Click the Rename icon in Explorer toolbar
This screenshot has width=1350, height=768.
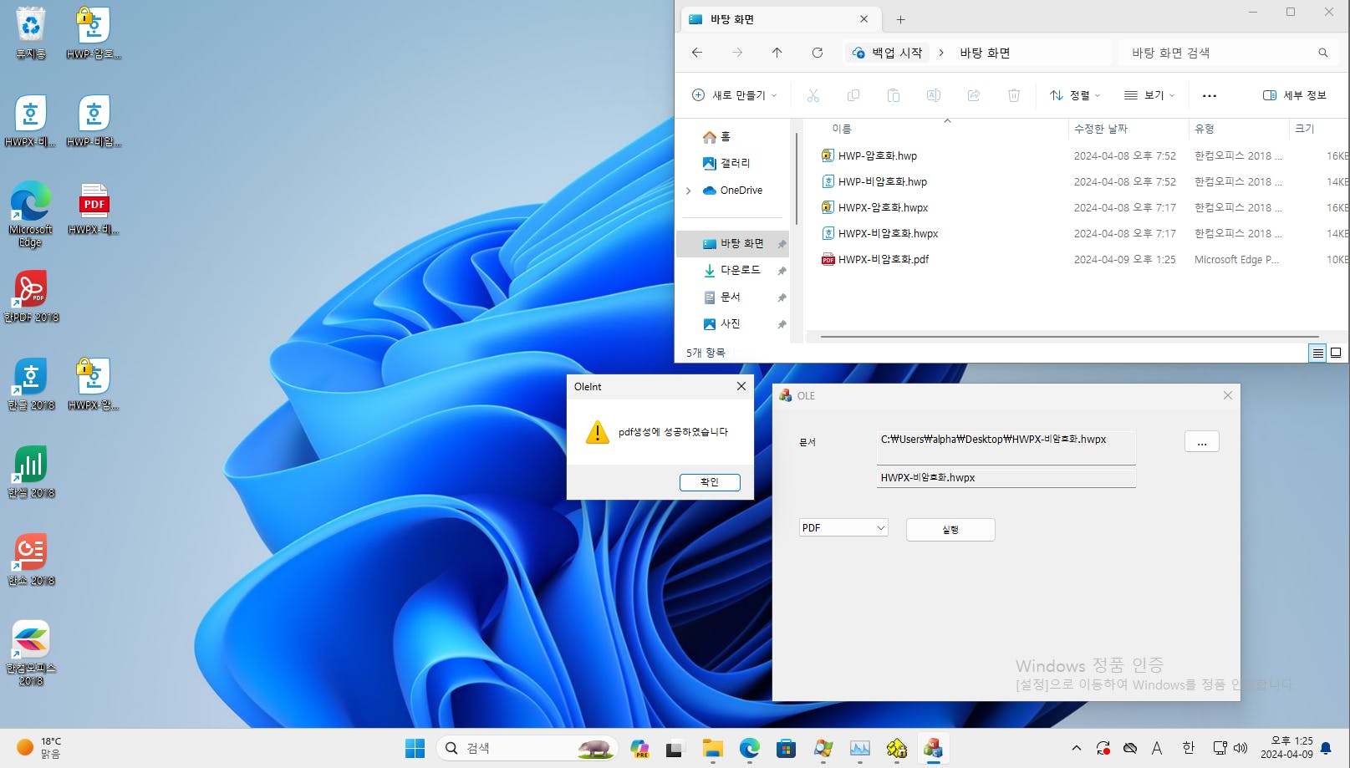click(934, 95)
